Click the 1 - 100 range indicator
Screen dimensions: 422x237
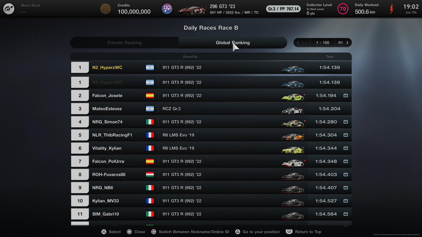322,42
